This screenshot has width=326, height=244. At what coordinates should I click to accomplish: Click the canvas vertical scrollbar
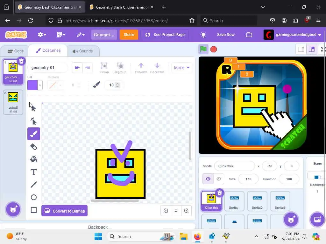click(x=190, y=146)
